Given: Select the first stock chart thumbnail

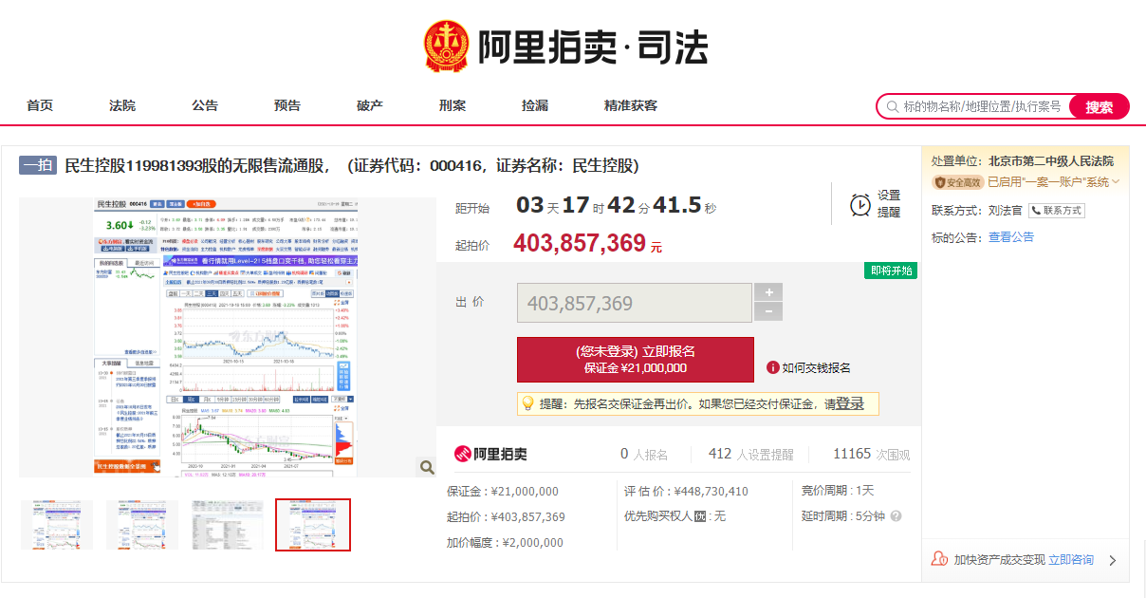Looking at the screenshot, I should 57,525.
